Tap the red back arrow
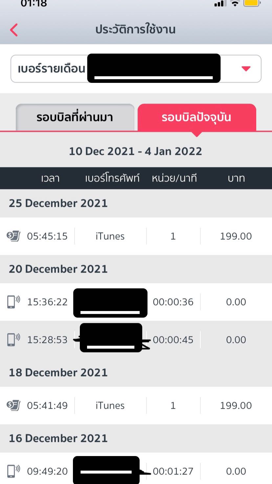The height and width of the screenshot is (484, 272). point(14,30)
